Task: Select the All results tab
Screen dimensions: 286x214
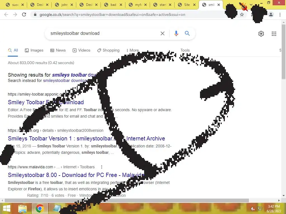Action: pyautogui.click(x=13, y=50)
